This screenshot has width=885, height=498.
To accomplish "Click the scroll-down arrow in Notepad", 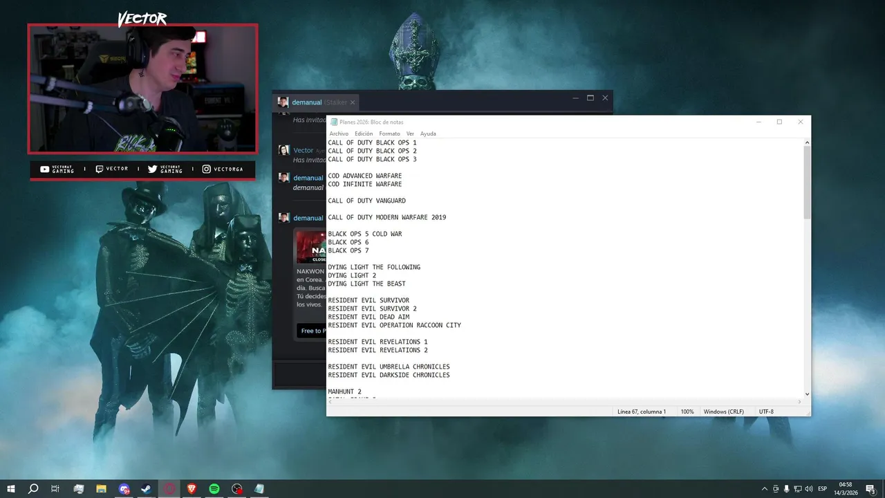I will coord(807,394).
